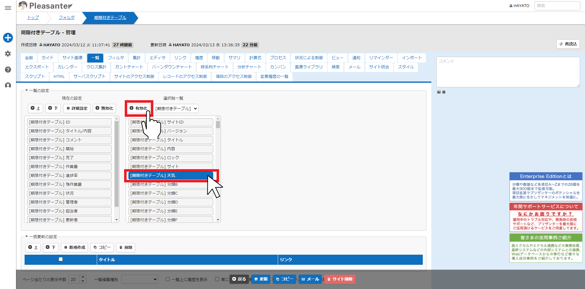Image resolution: width=585 pixels, height=289 pixels.
Task: Switch to the フィルタ tab
Action: tap(116, 58)
